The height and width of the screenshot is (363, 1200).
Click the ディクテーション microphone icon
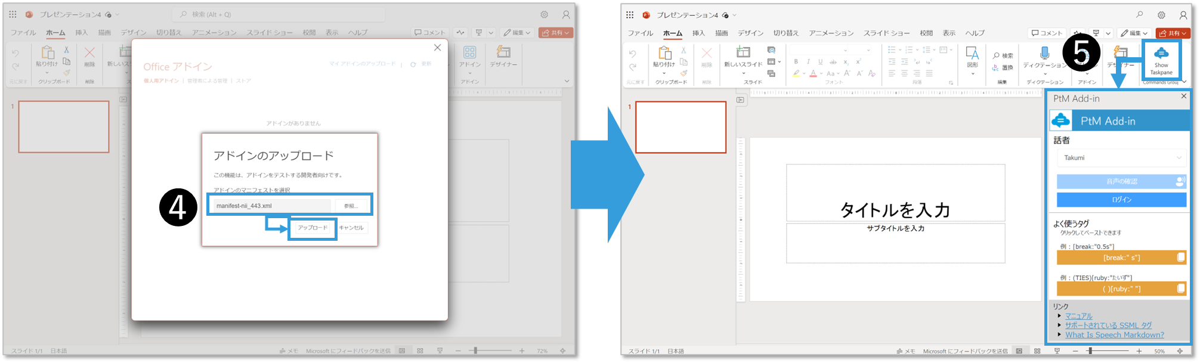(x=1044, y=54)
